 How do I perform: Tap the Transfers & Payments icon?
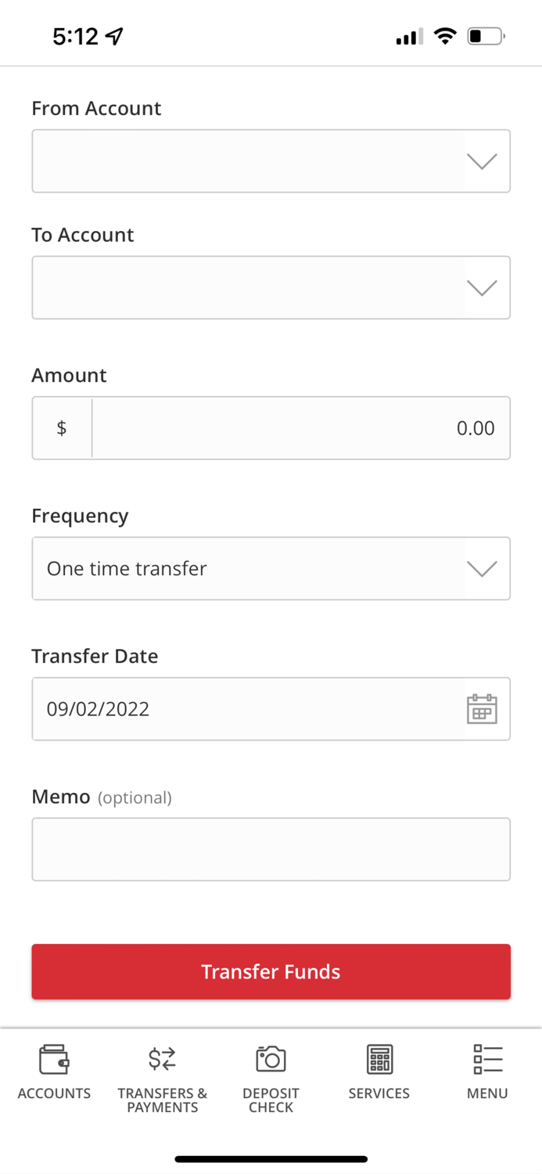point(163,1059)
